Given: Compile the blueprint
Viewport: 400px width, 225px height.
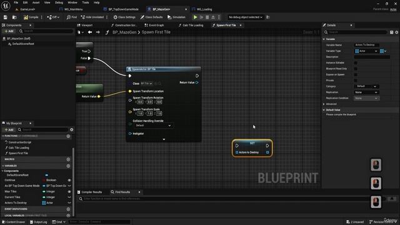Looking at the screenshot, I should point(31,17).
